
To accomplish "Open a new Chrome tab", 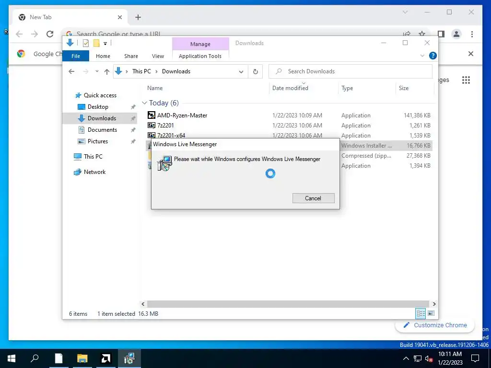I will [138, 17].
